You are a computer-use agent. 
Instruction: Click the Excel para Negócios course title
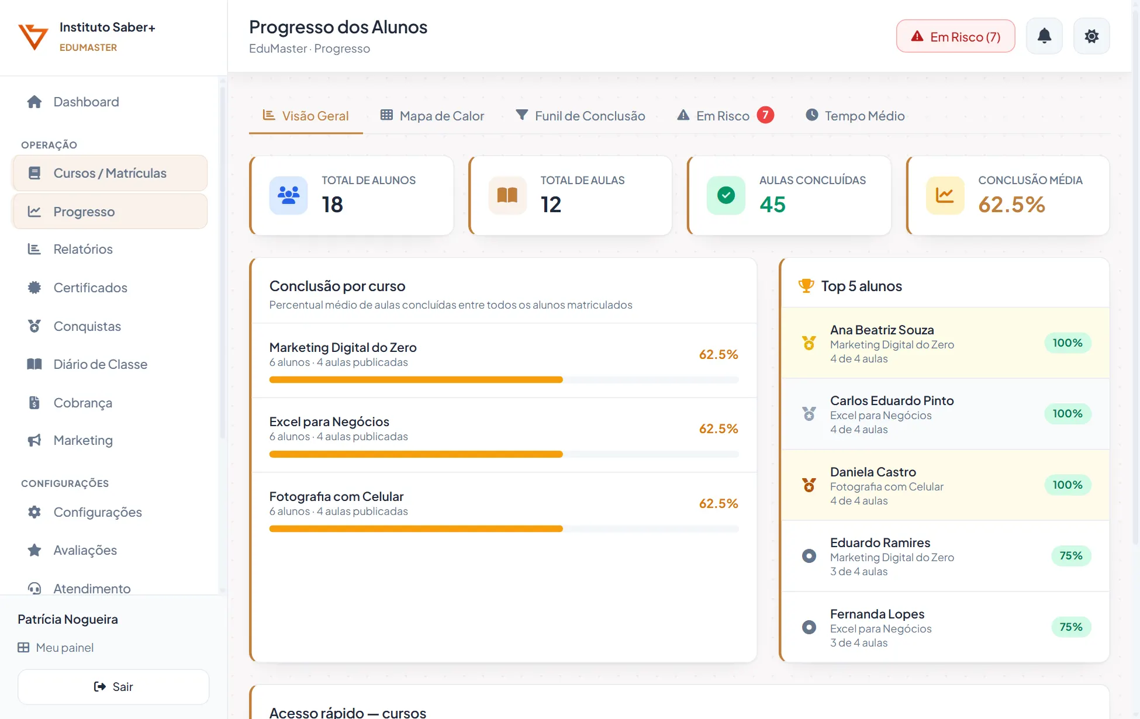pos(329,421)
